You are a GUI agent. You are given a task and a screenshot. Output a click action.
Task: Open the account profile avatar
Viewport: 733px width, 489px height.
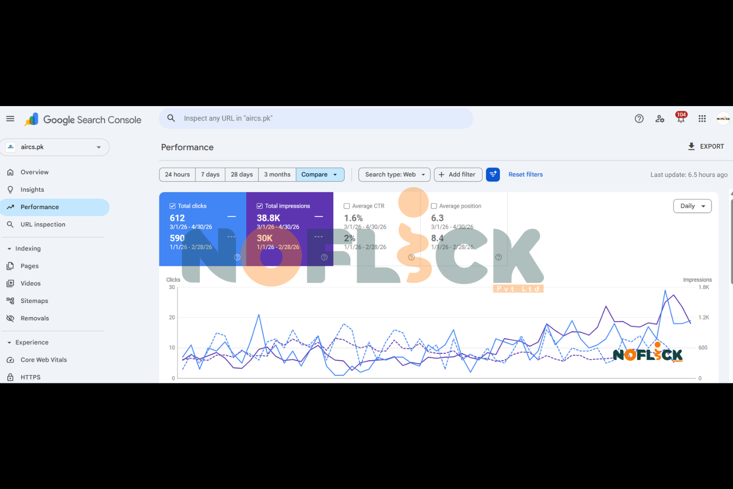tap(723, 119)
